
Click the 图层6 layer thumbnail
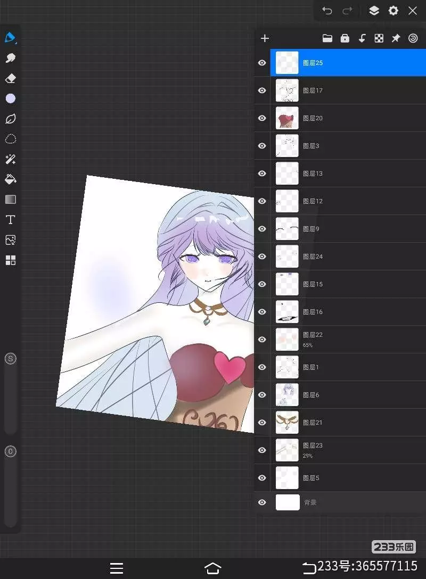tap(287, 395)
